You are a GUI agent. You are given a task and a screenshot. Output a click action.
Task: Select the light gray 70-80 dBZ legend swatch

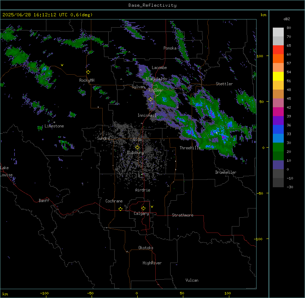278,32
